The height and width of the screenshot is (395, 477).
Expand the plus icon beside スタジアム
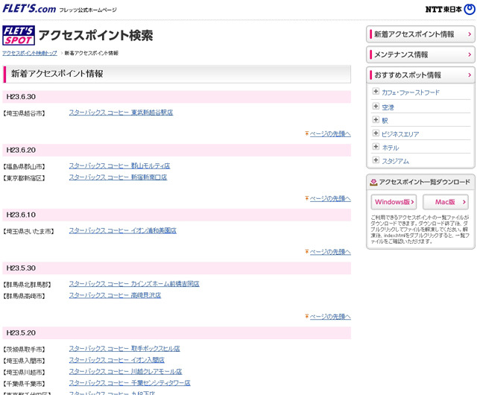tap(376, 160)
